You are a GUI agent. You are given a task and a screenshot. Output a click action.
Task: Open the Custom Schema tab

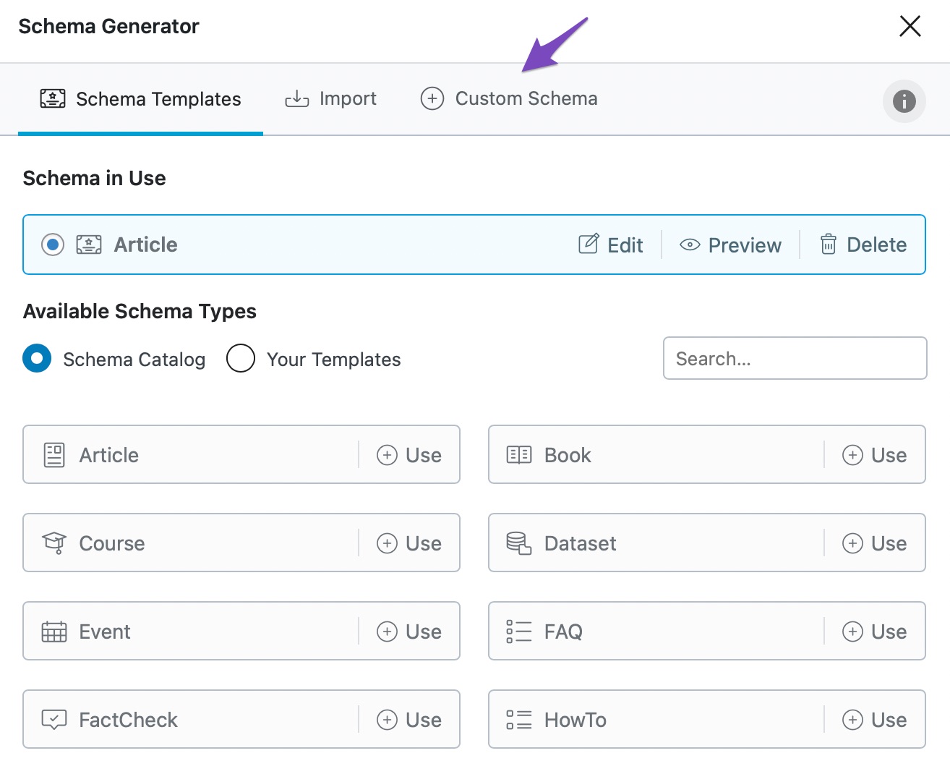pos(508,98)
